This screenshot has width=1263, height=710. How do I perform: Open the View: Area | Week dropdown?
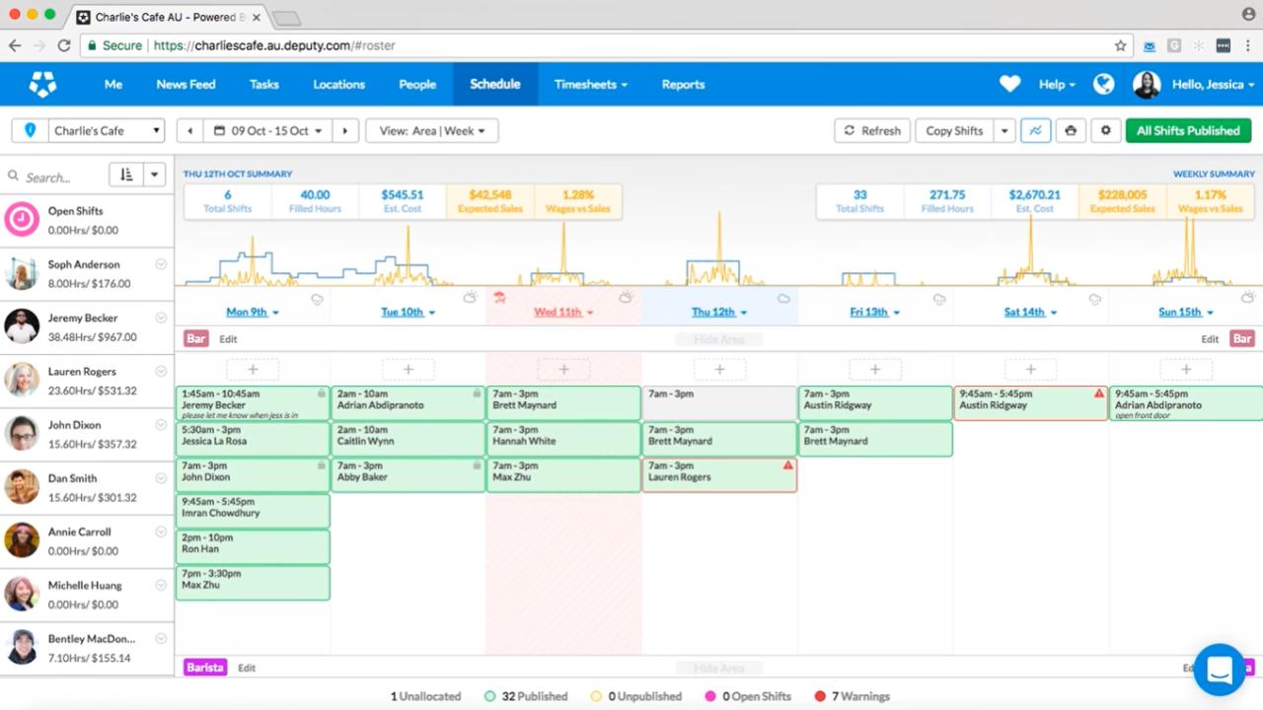coord(431,130)
